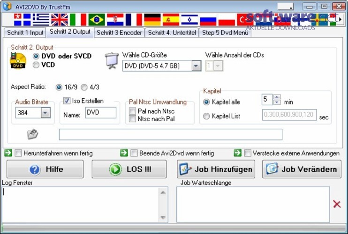Select the Italian flag language

tap(78, 20)
